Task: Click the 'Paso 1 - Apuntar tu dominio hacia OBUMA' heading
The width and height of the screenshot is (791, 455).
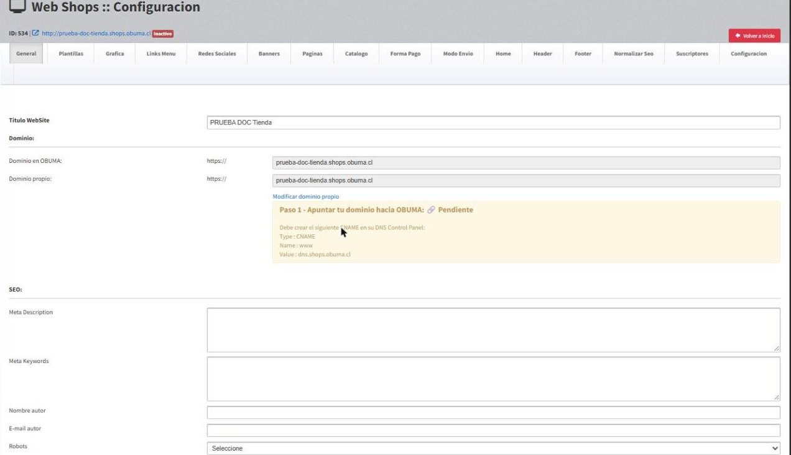Action: pos(352,210)
